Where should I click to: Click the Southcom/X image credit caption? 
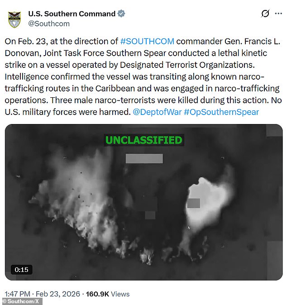21,301
